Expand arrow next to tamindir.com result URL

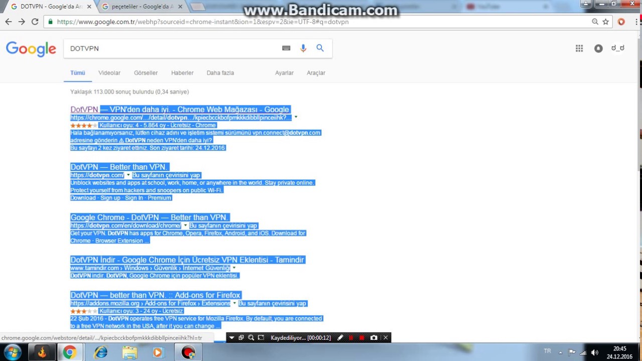pos(234,268)
